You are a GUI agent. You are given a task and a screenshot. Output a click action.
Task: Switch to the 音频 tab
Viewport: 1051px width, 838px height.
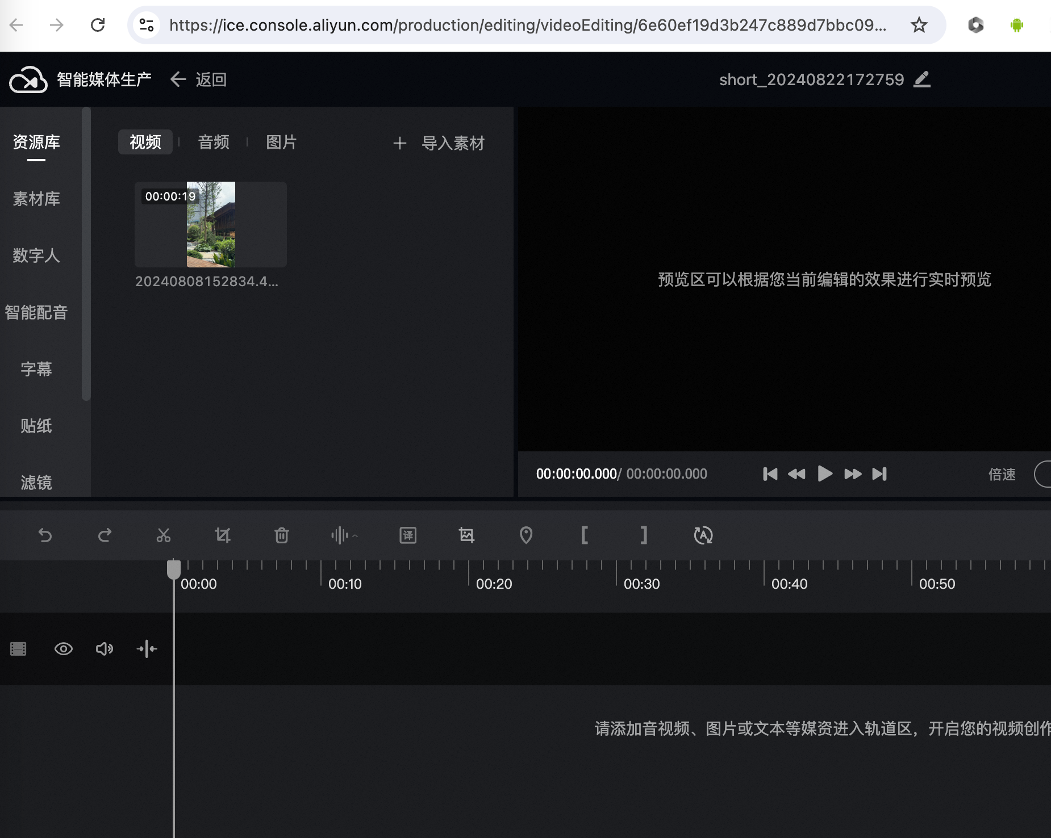pos(214,142)
